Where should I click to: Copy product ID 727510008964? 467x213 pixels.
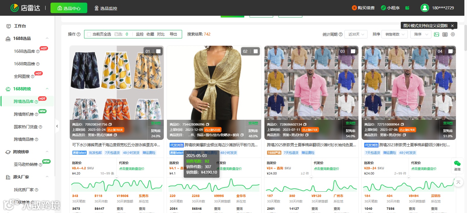pyautogui.click(x=402, y=124)
